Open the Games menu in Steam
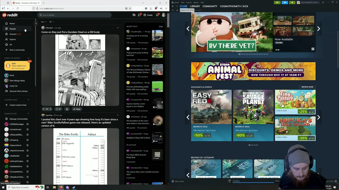This screenshot has height=190, width=339. (196, 2)
